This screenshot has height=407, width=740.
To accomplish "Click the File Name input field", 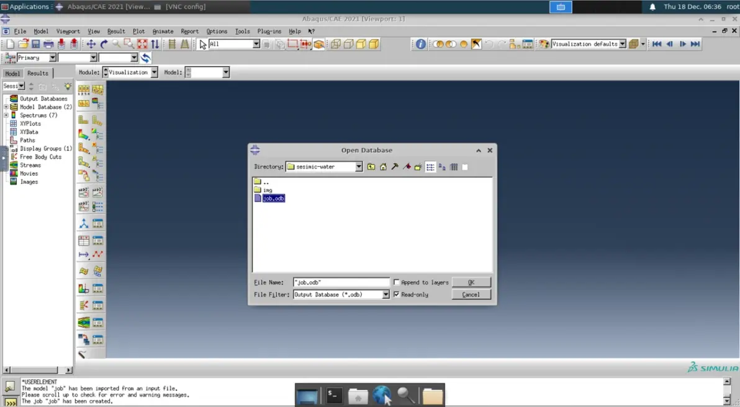I will coord(341,282).
